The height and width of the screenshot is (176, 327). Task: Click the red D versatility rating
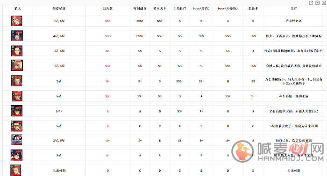coord(108,171)
